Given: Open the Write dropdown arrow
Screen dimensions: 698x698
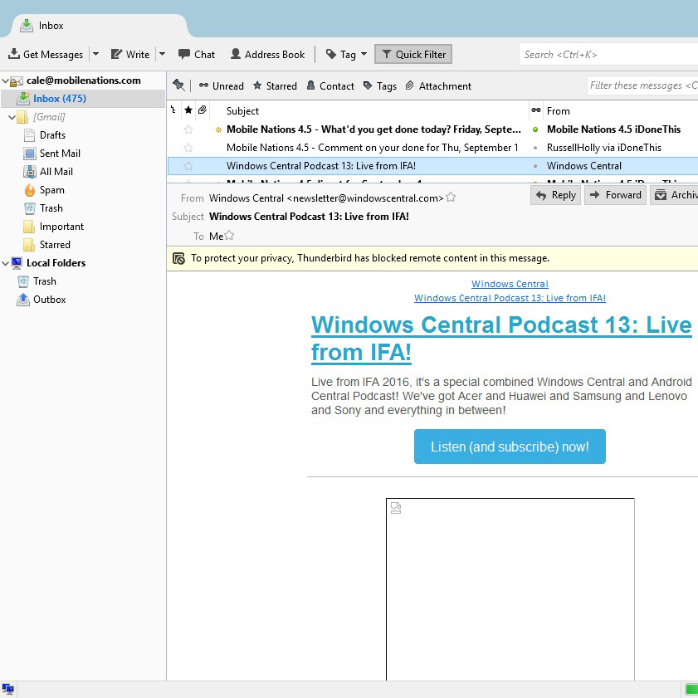Looking at the screenshot, I should (161, 54).
